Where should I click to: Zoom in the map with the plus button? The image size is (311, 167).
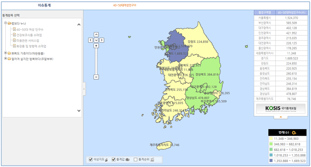[x=96, y=46]
